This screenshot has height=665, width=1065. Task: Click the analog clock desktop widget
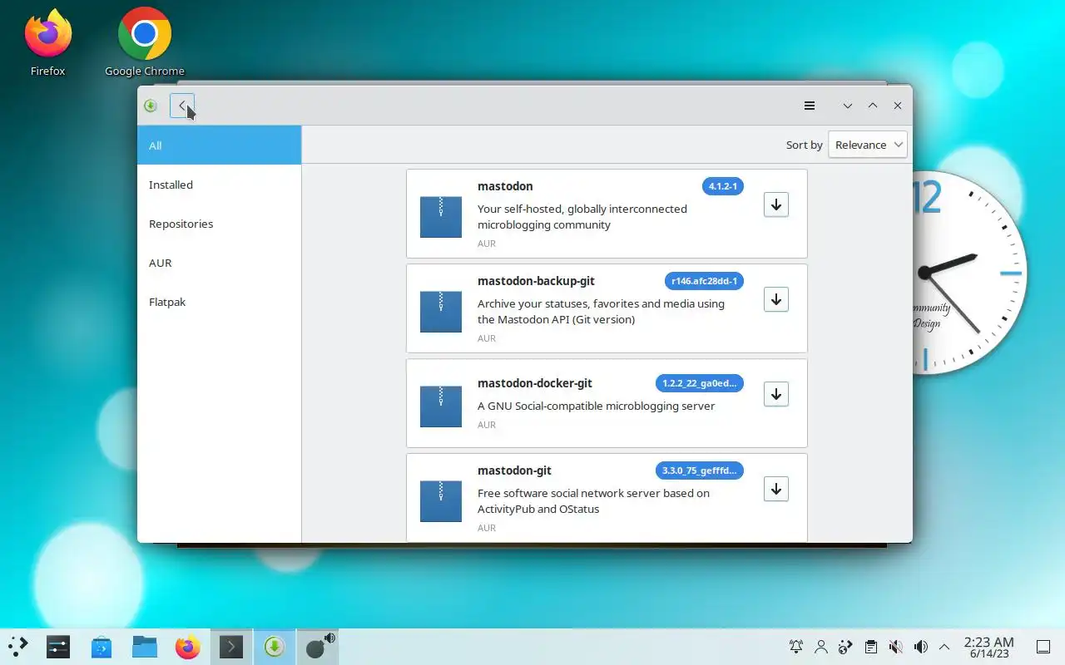pyautogui.click(x=969, y=274)
